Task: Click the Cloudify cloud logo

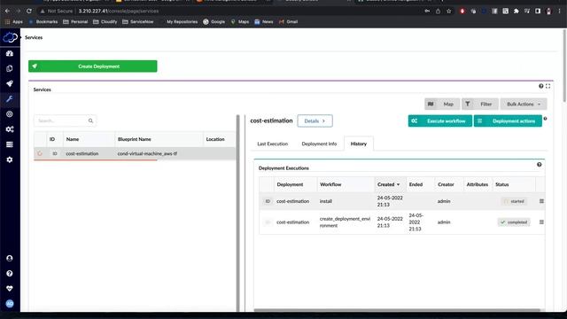Action: (x=10, y=37)
